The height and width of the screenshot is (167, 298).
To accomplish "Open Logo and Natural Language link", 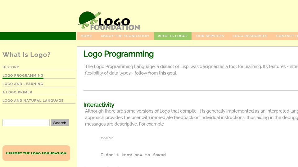I will (x=33, y=101).
